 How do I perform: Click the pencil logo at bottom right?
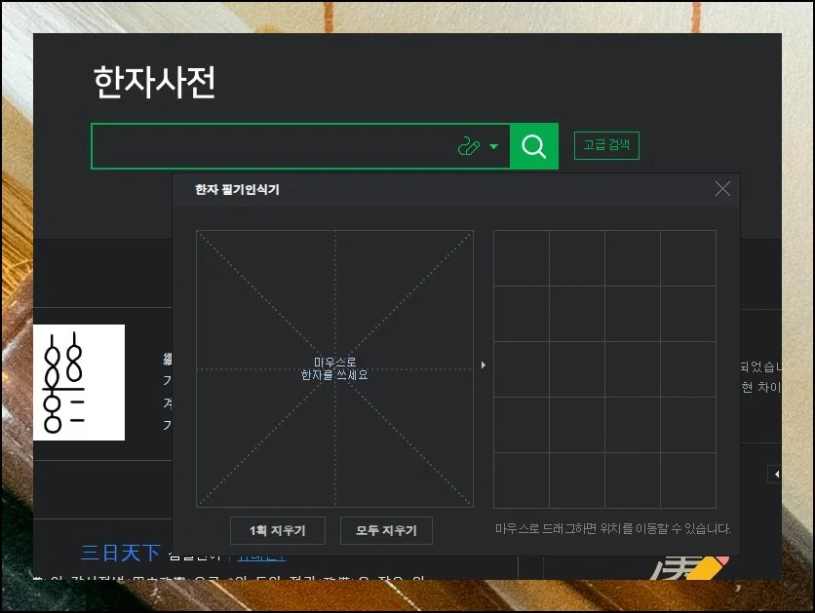(693, 566)
